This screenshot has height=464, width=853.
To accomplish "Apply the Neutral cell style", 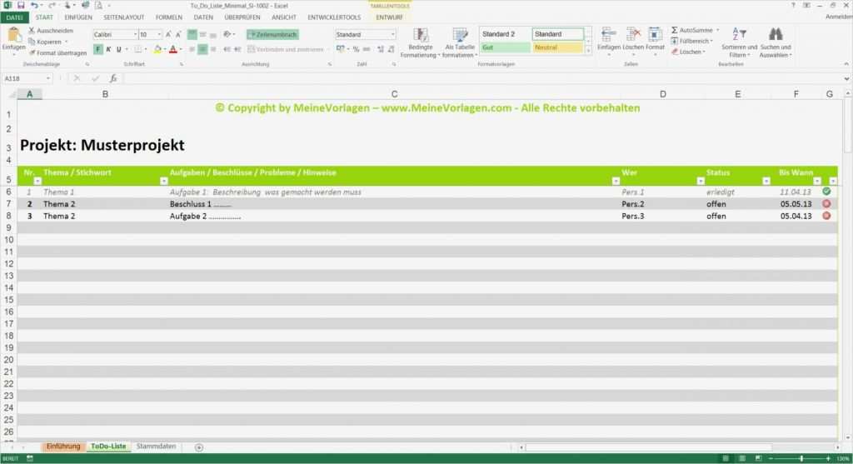I will pos(557,47).
